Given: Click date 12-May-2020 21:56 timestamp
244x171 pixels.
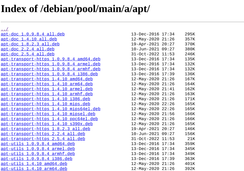Looking at the screenshot, I should (153, 114).
